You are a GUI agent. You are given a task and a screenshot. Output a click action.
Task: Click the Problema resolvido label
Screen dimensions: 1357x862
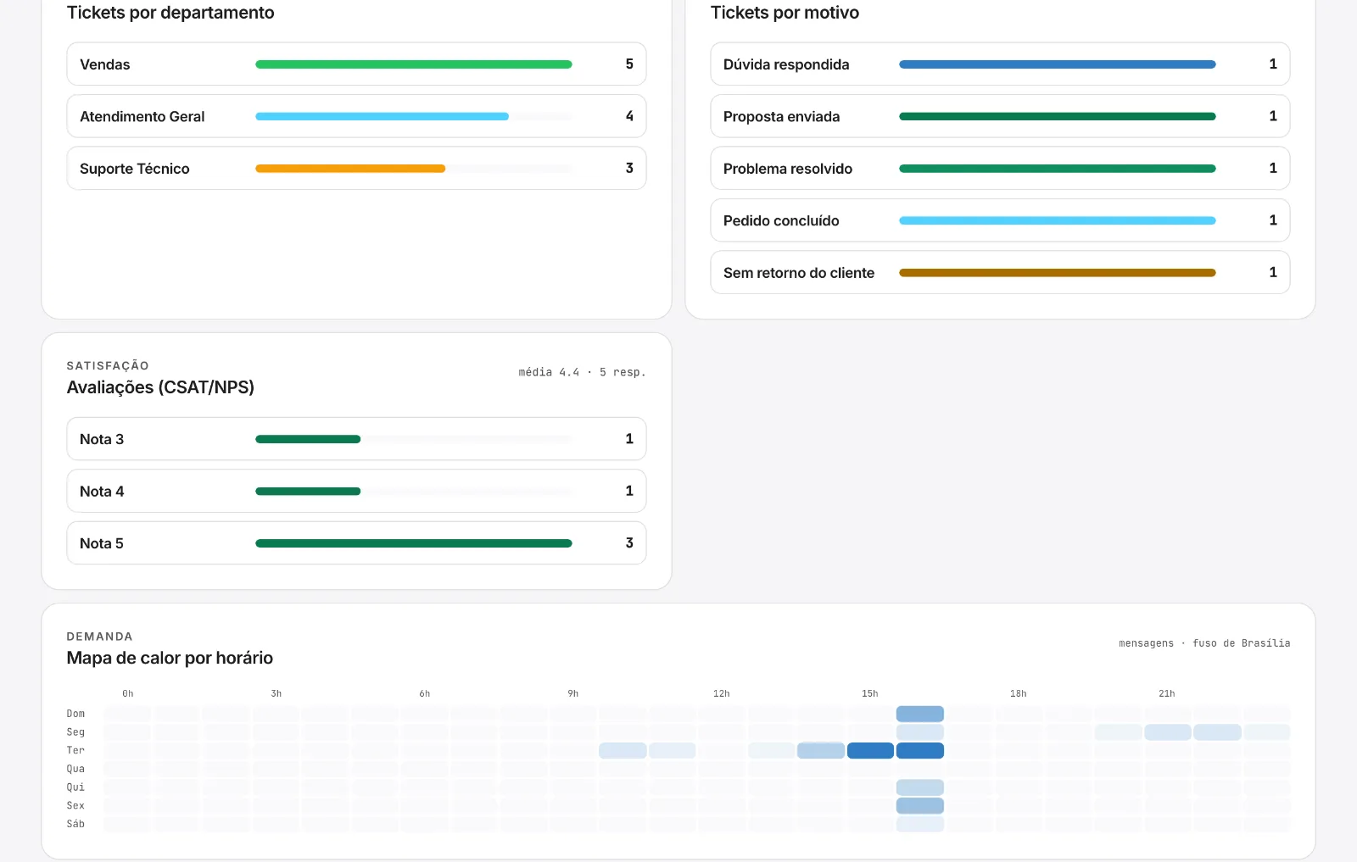click(788, 169)
